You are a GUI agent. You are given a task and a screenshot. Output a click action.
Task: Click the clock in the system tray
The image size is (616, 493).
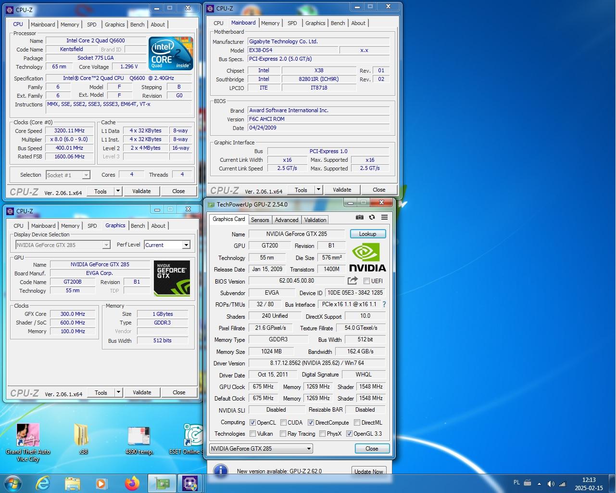click(x=589, y=484)
